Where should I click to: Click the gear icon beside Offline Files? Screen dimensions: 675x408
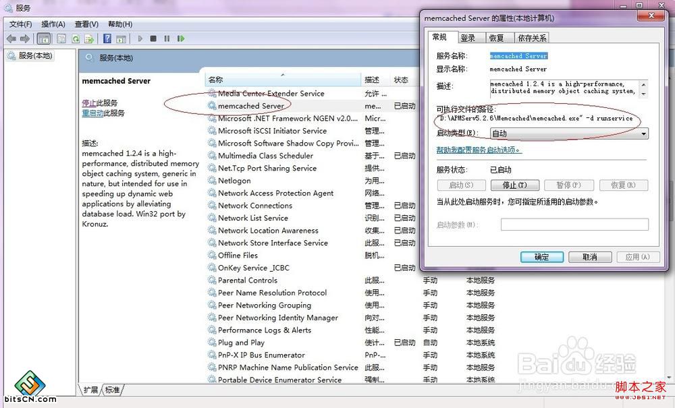tap(212, 256)
